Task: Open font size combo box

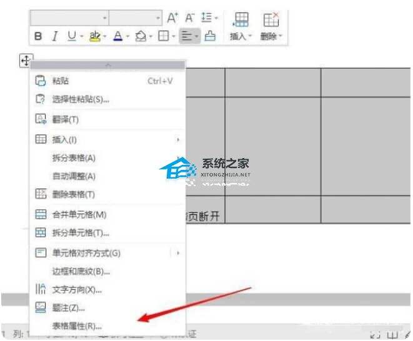Action: tap(136, 18)
